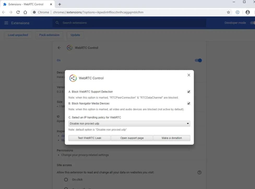
Task: Uncheck Block Navigator Media Devices
Action: click(188, 103)
